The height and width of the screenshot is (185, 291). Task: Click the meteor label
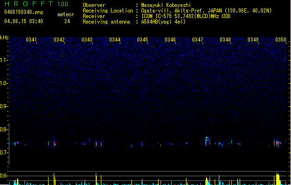click(x=66, y=14)
